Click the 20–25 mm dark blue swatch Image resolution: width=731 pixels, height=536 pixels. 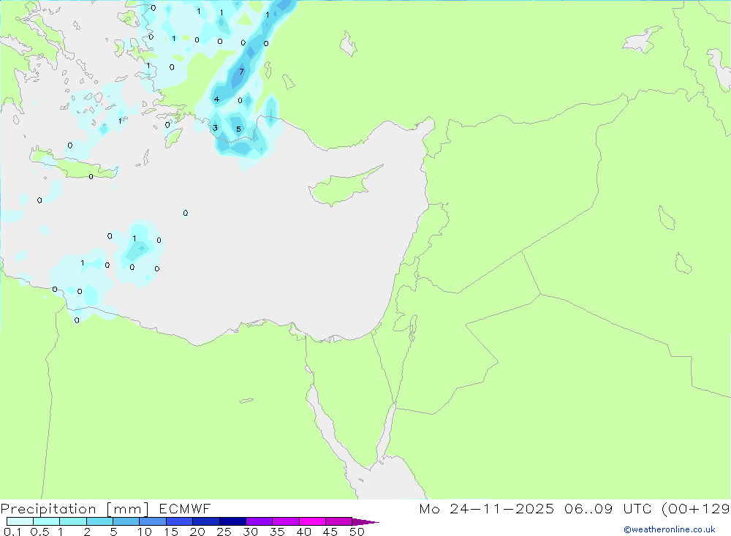coord(205,521)
